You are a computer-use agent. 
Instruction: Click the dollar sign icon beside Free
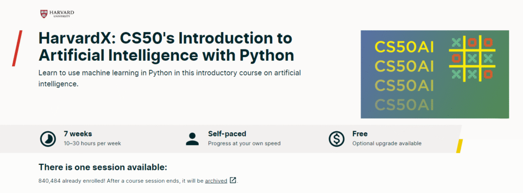pos(337,139)
